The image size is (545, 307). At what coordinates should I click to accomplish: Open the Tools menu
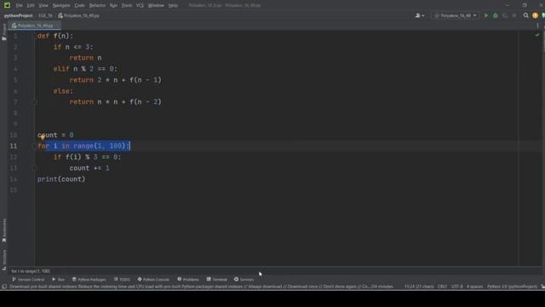click(x=127, y=5)
